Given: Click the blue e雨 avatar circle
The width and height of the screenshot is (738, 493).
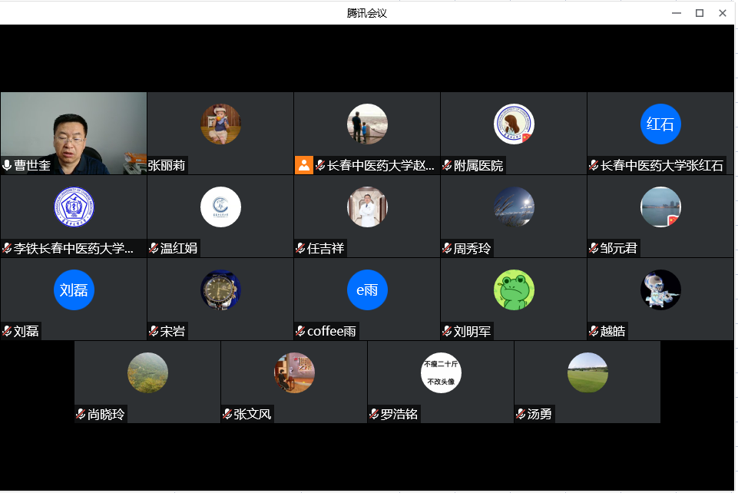Looking at the screenshot, I should click(x=367, y=290).
